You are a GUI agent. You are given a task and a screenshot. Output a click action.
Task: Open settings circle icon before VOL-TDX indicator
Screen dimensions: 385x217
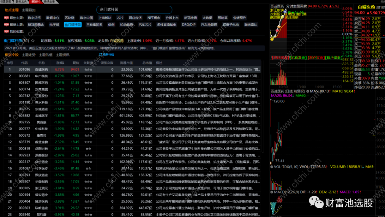(x=272, y=167)
